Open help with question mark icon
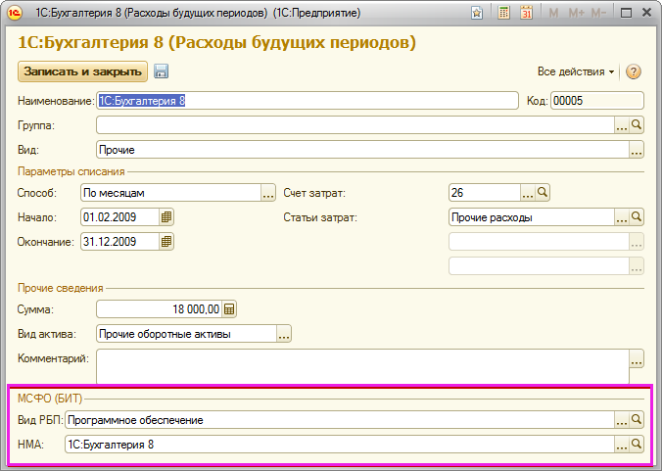Image resolution: width=662 pixels, height=471 pixels. coord(633,71)
